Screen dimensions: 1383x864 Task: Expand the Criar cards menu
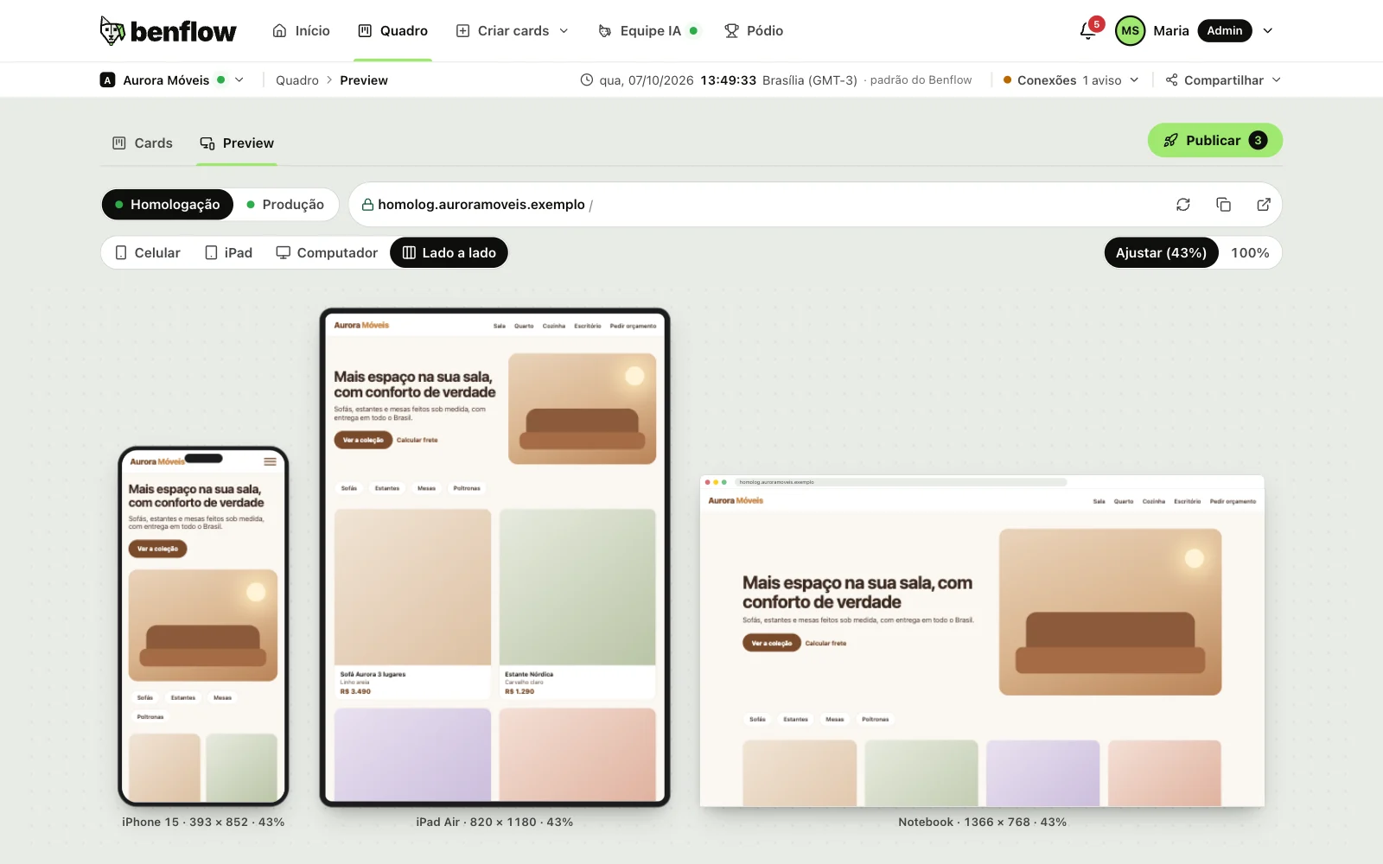513,31
